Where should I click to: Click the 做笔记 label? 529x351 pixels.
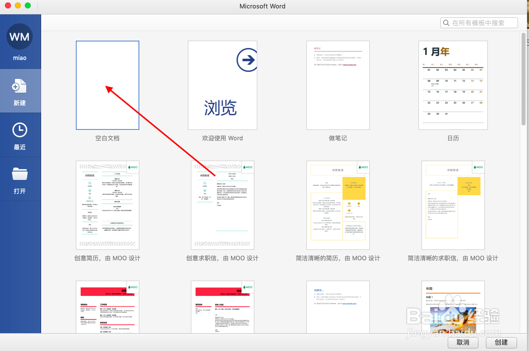point(338,138)
